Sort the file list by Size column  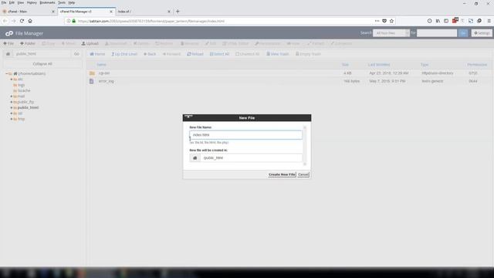point(345,64)
